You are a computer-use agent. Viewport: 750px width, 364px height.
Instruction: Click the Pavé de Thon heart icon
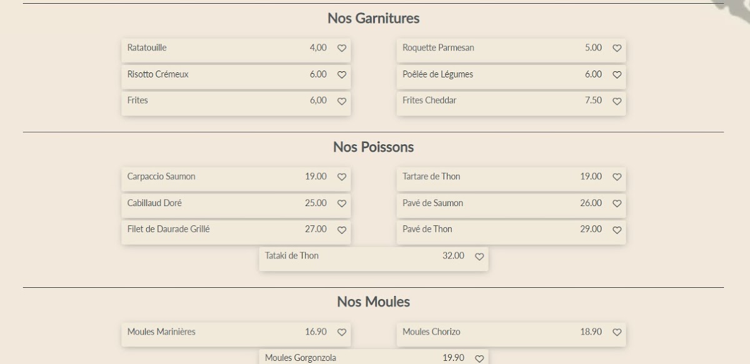[617, 230]
